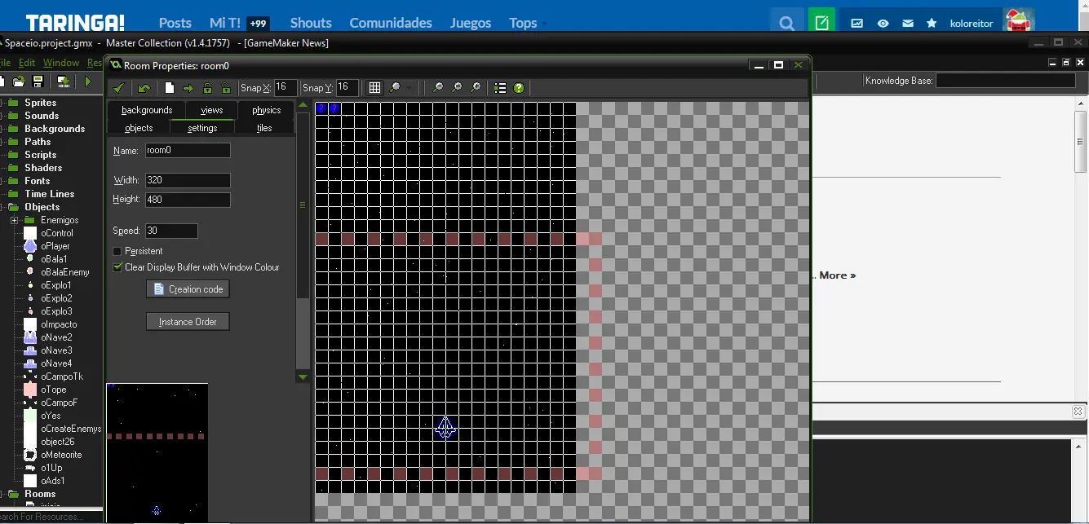1089x524 pixels.
Task: Select the oTope object
Action: pyautogui.click(x=54, y=390)
